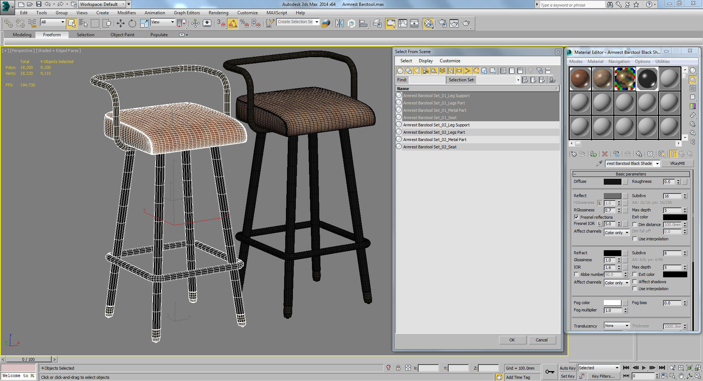Click Cancel in Select From Scene dialog
The height and width of the screenshot is (381, 703).
tap(542, 340)
